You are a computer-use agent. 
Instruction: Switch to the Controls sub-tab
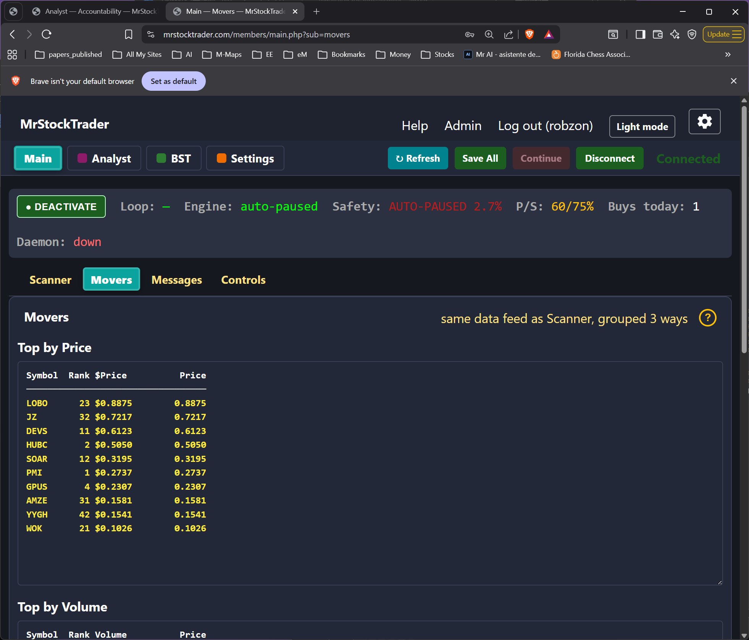point(243,280)
